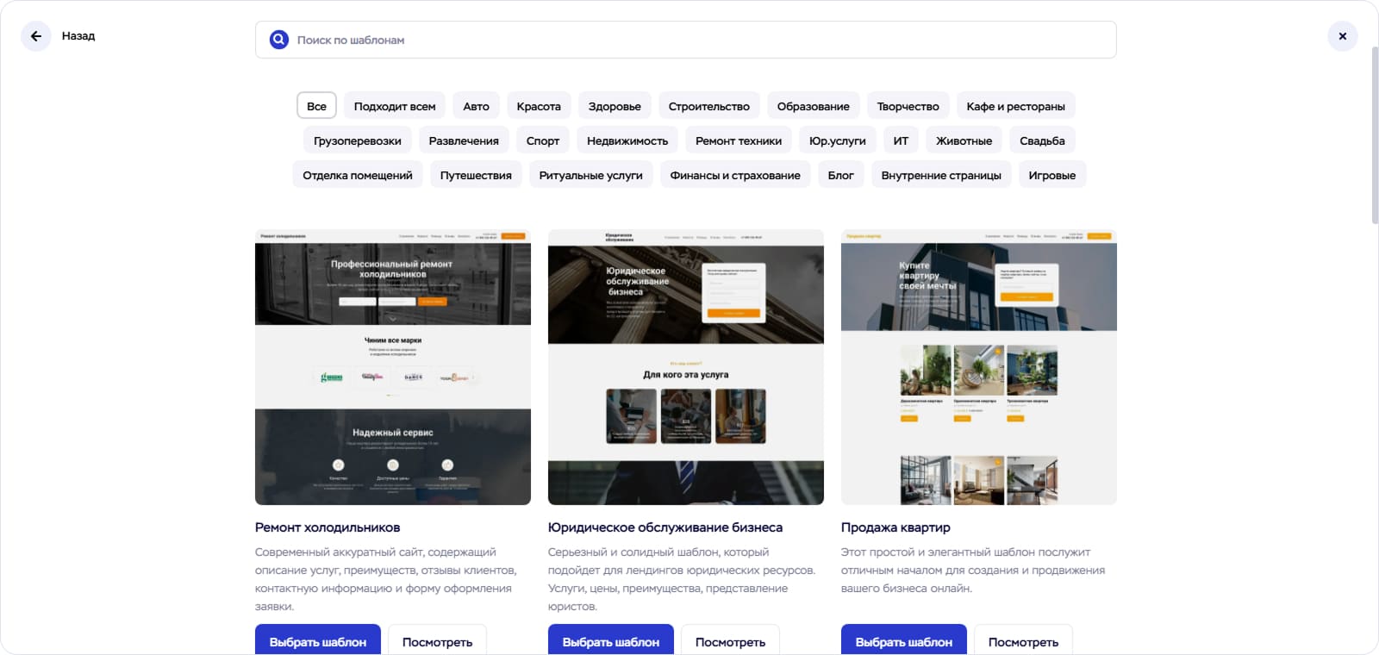Select the 'ИТ' category chip
The width and height of the screenshot is (1379, 655).
tap(901, 140)
